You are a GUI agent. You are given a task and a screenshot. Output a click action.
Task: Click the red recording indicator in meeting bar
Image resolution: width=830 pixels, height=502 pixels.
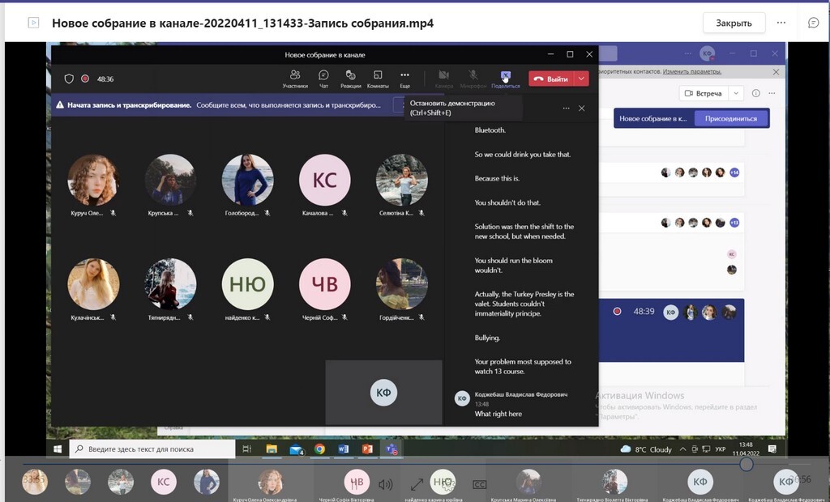pos(84,79)
